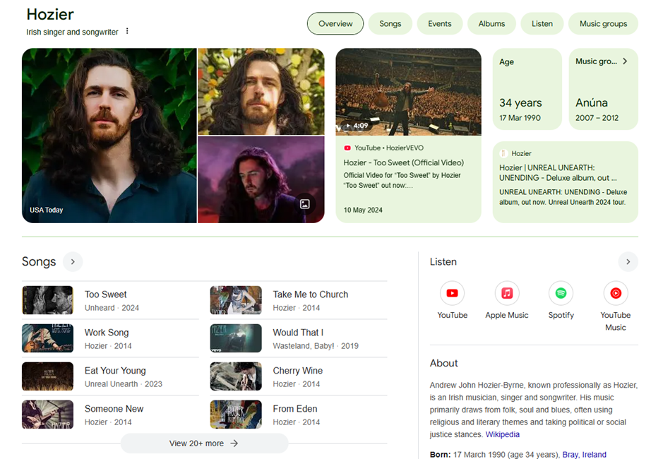The height and width of the screenshot is (459, 663).
Task: Open the Bray, Ireland link
Action: 584,454
